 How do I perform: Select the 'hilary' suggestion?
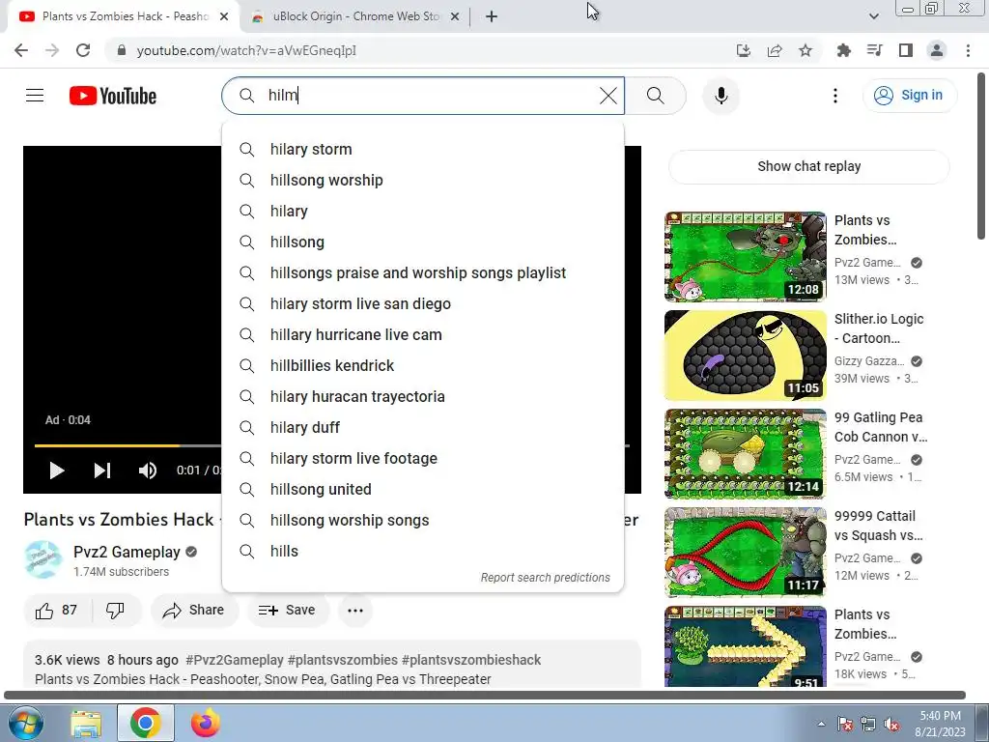click(x=423, y=211)
